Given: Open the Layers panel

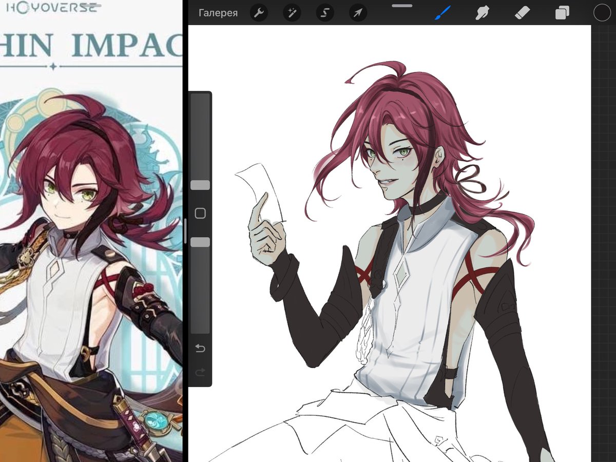Looking at the screenshot, I should (x=562, y=13).
